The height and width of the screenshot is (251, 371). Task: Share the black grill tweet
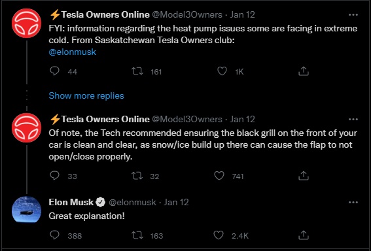click(x=304, y=176)
